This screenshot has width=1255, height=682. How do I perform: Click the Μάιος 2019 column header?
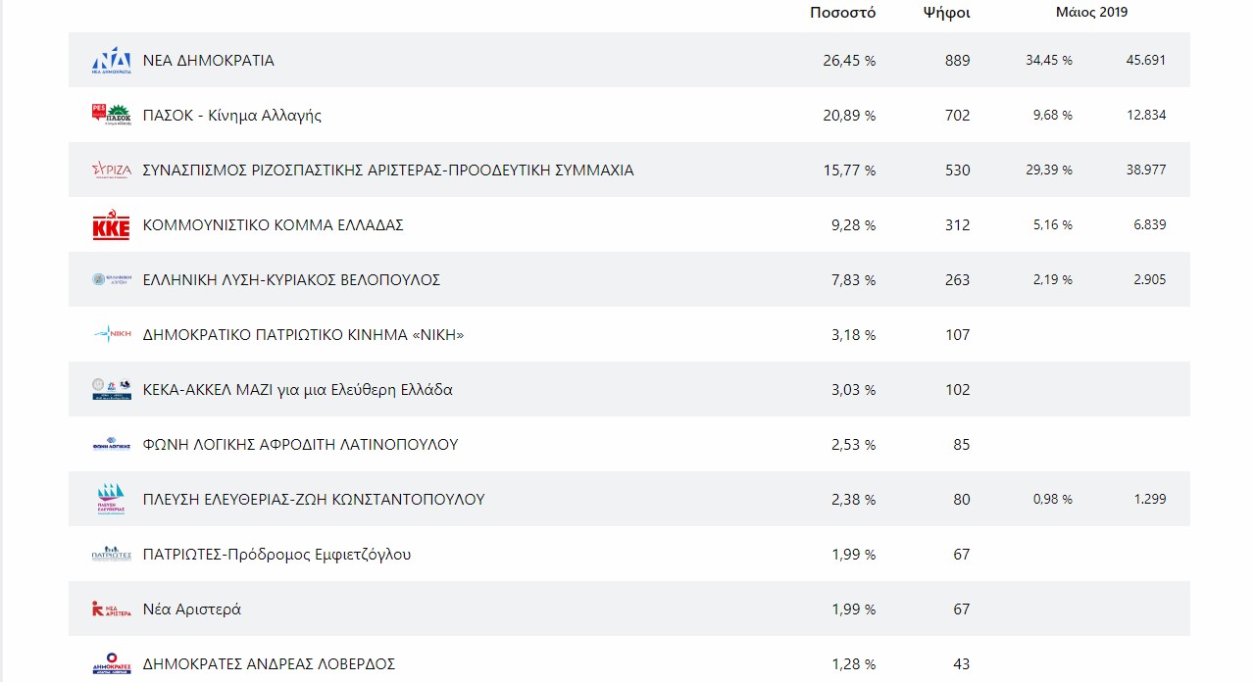[x=1091, y=13]
